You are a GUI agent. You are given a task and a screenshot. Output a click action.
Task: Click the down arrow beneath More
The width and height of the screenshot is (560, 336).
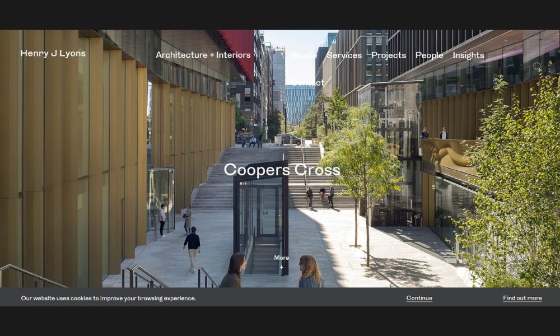(281, 267)
